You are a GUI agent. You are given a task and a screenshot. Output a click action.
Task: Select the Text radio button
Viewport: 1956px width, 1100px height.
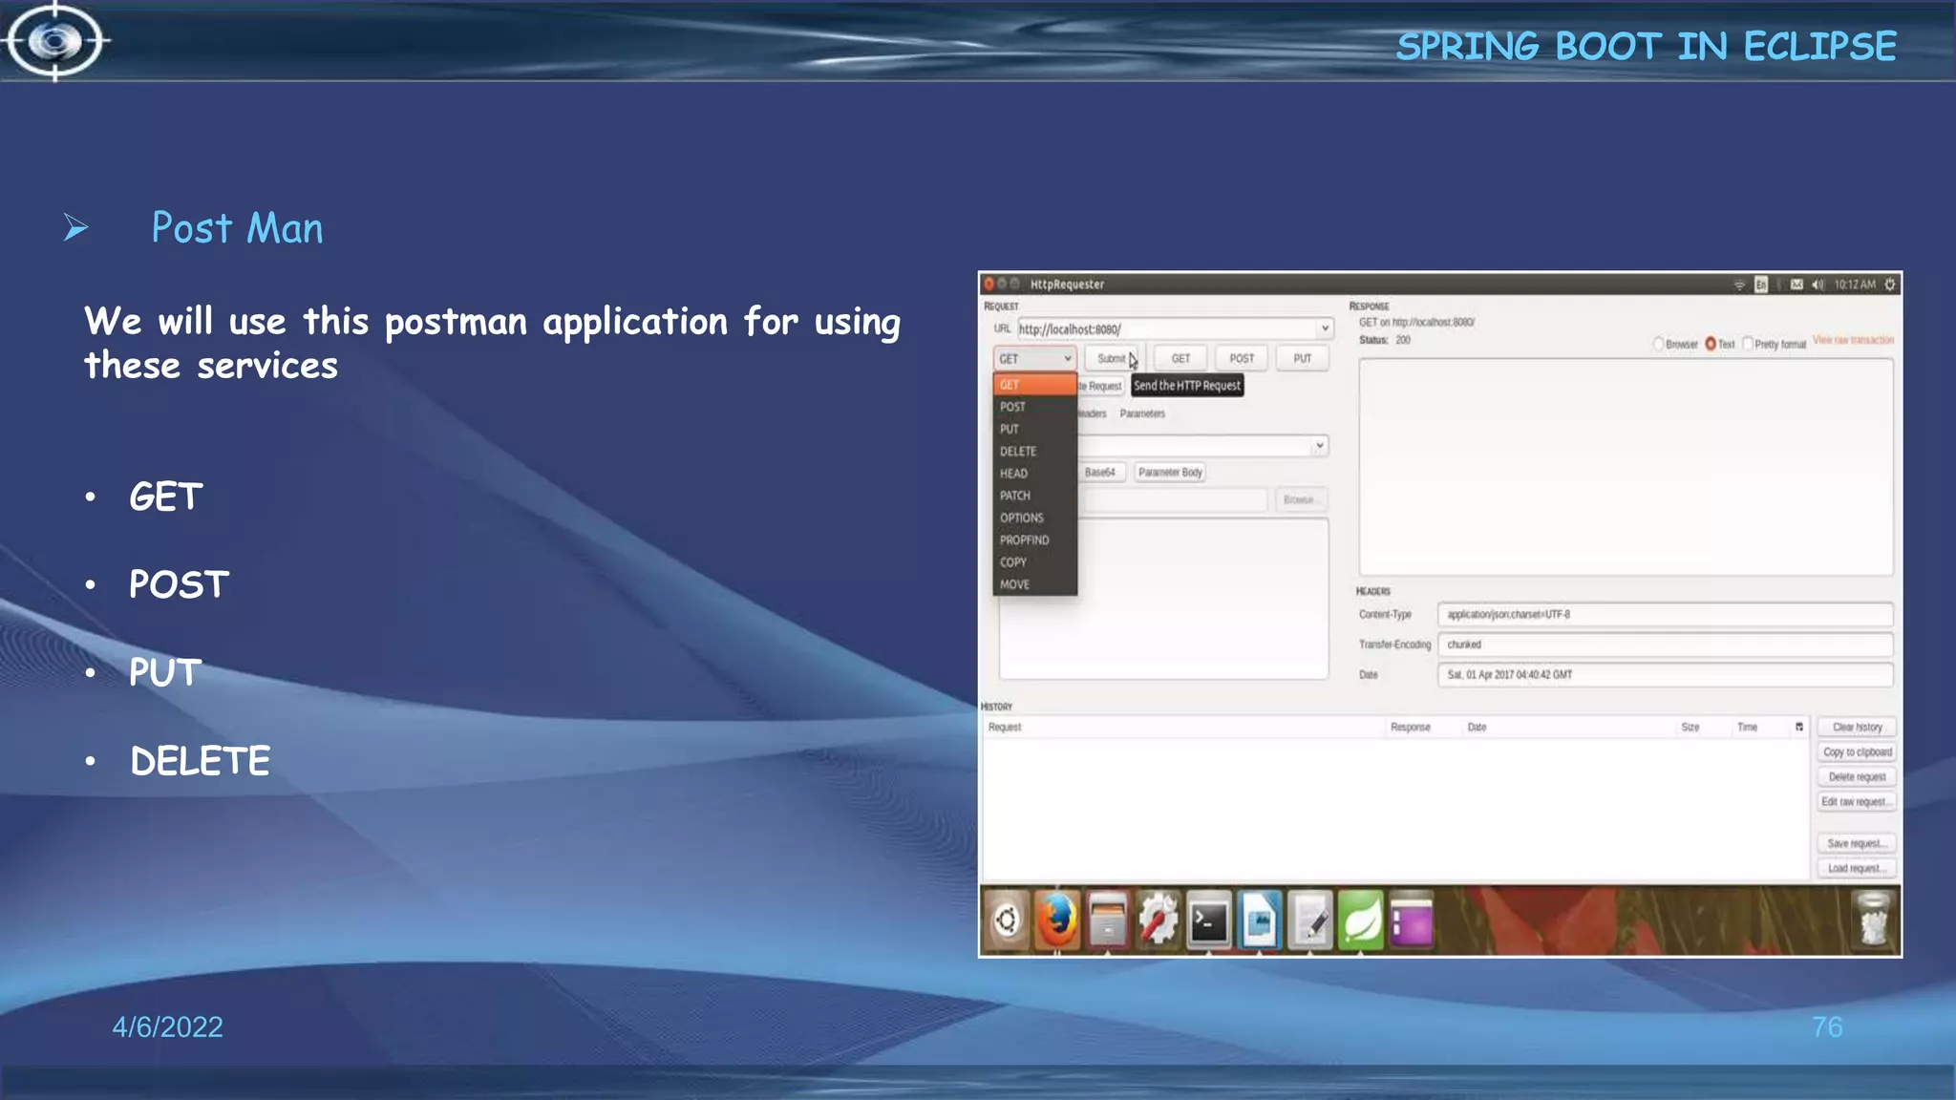[1711, 344]
